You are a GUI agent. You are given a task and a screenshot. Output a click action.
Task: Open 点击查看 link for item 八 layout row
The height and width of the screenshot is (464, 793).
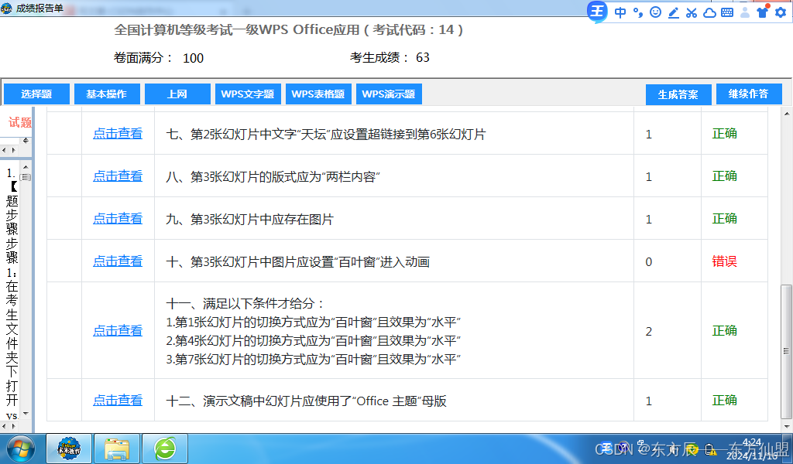click(118, 176)
